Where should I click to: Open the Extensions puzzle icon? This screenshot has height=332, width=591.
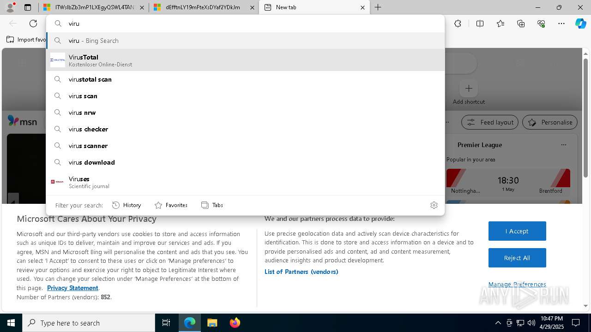tap(458, 24)
